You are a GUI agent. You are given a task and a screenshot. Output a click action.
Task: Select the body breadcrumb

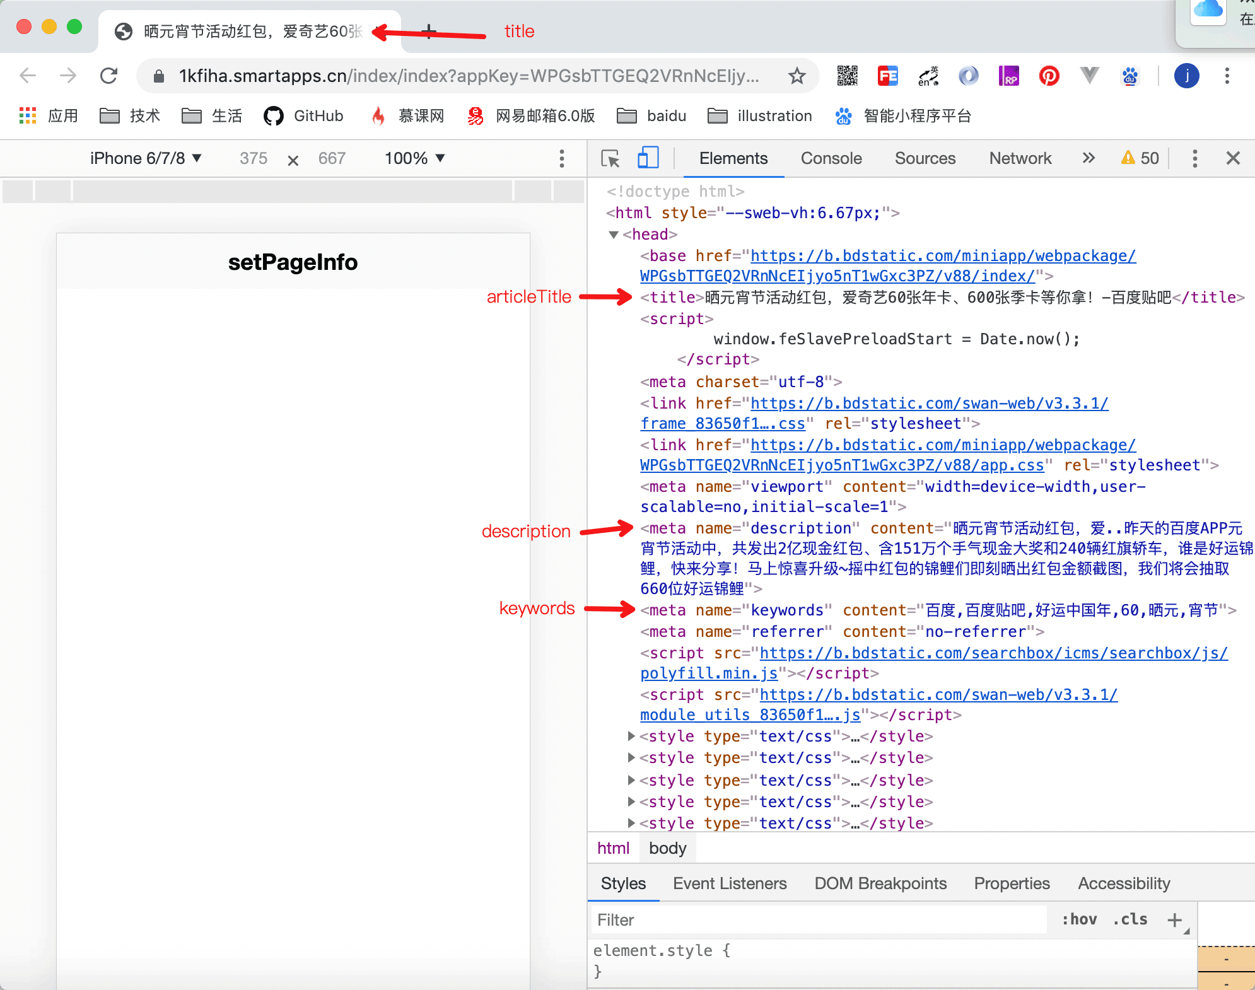(x=667, y=848)
